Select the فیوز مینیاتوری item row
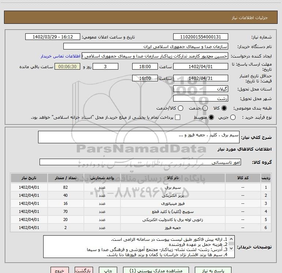 141,203
